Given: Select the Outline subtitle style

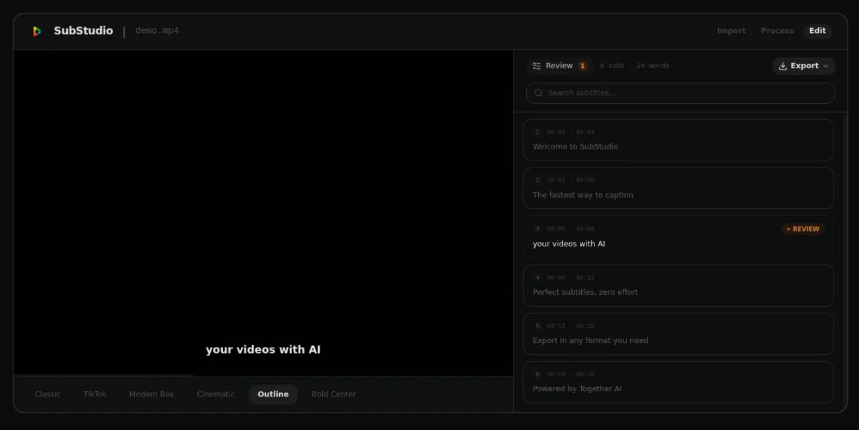Looking at the screenshot, I should [x=273, y=395].
